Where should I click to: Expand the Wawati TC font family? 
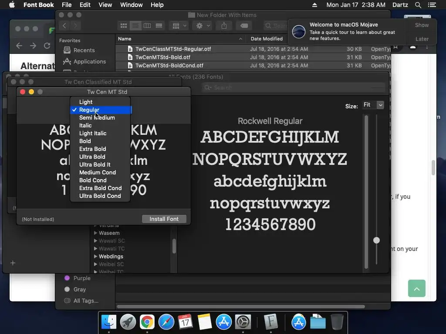pyautogui.click(x=95, y=248)
